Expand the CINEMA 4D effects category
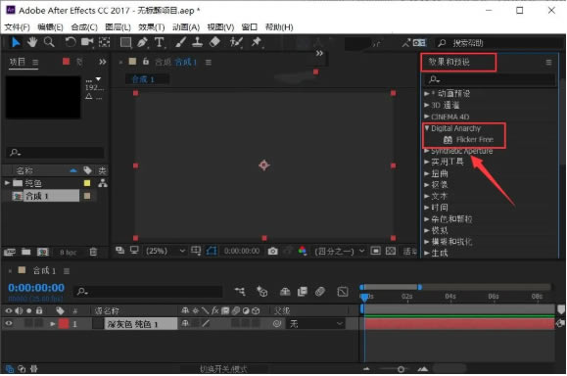Viewport: 567px width, 376px height. (x=427, y=117)
